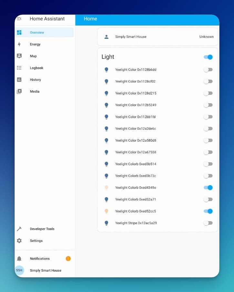Click the orange notification count badge

pos(68,258)
